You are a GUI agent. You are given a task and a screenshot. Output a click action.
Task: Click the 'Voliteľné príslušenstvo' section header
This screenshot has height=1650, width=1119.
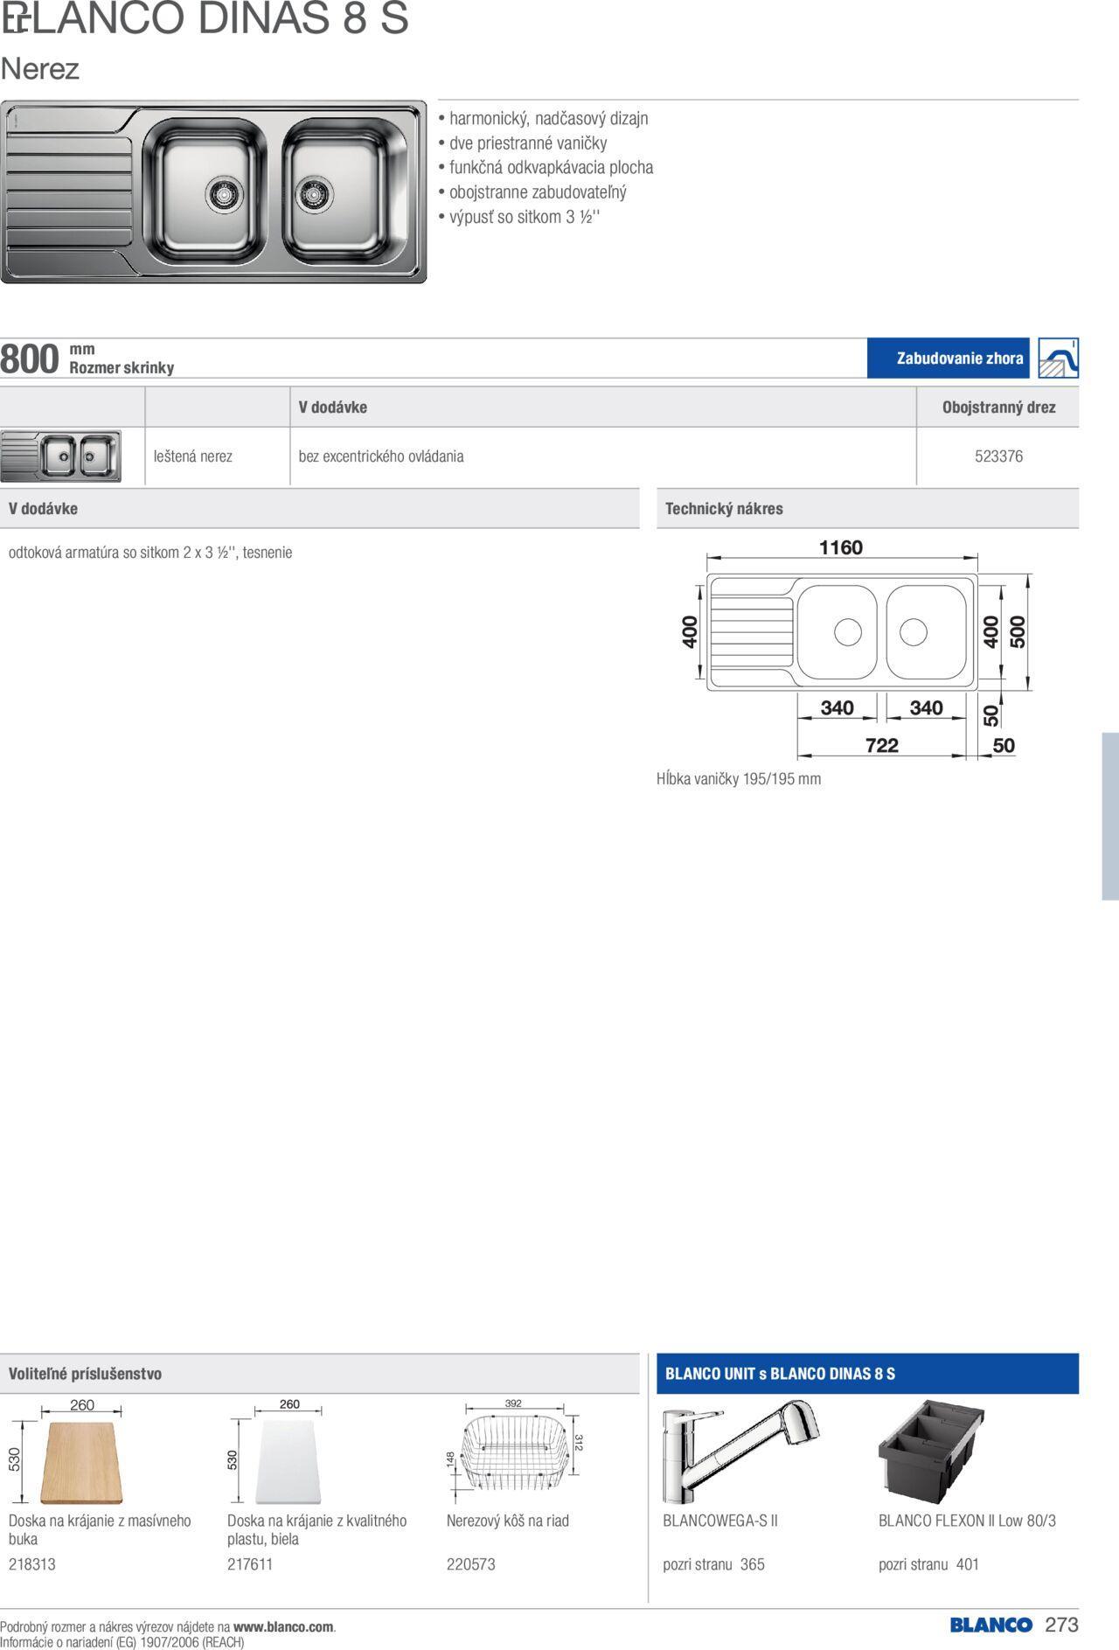85,1374
